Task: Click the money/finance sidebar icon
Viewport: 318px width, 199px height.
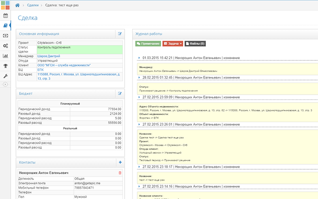Action: pyautogui.click(x=5, y=36)
